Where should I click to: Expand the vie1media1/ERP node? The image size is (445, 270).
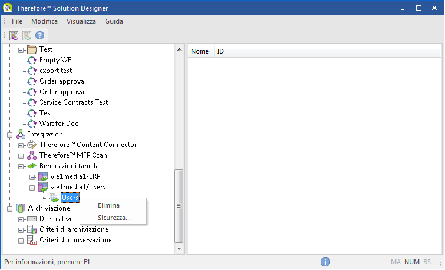coord(32,177)
